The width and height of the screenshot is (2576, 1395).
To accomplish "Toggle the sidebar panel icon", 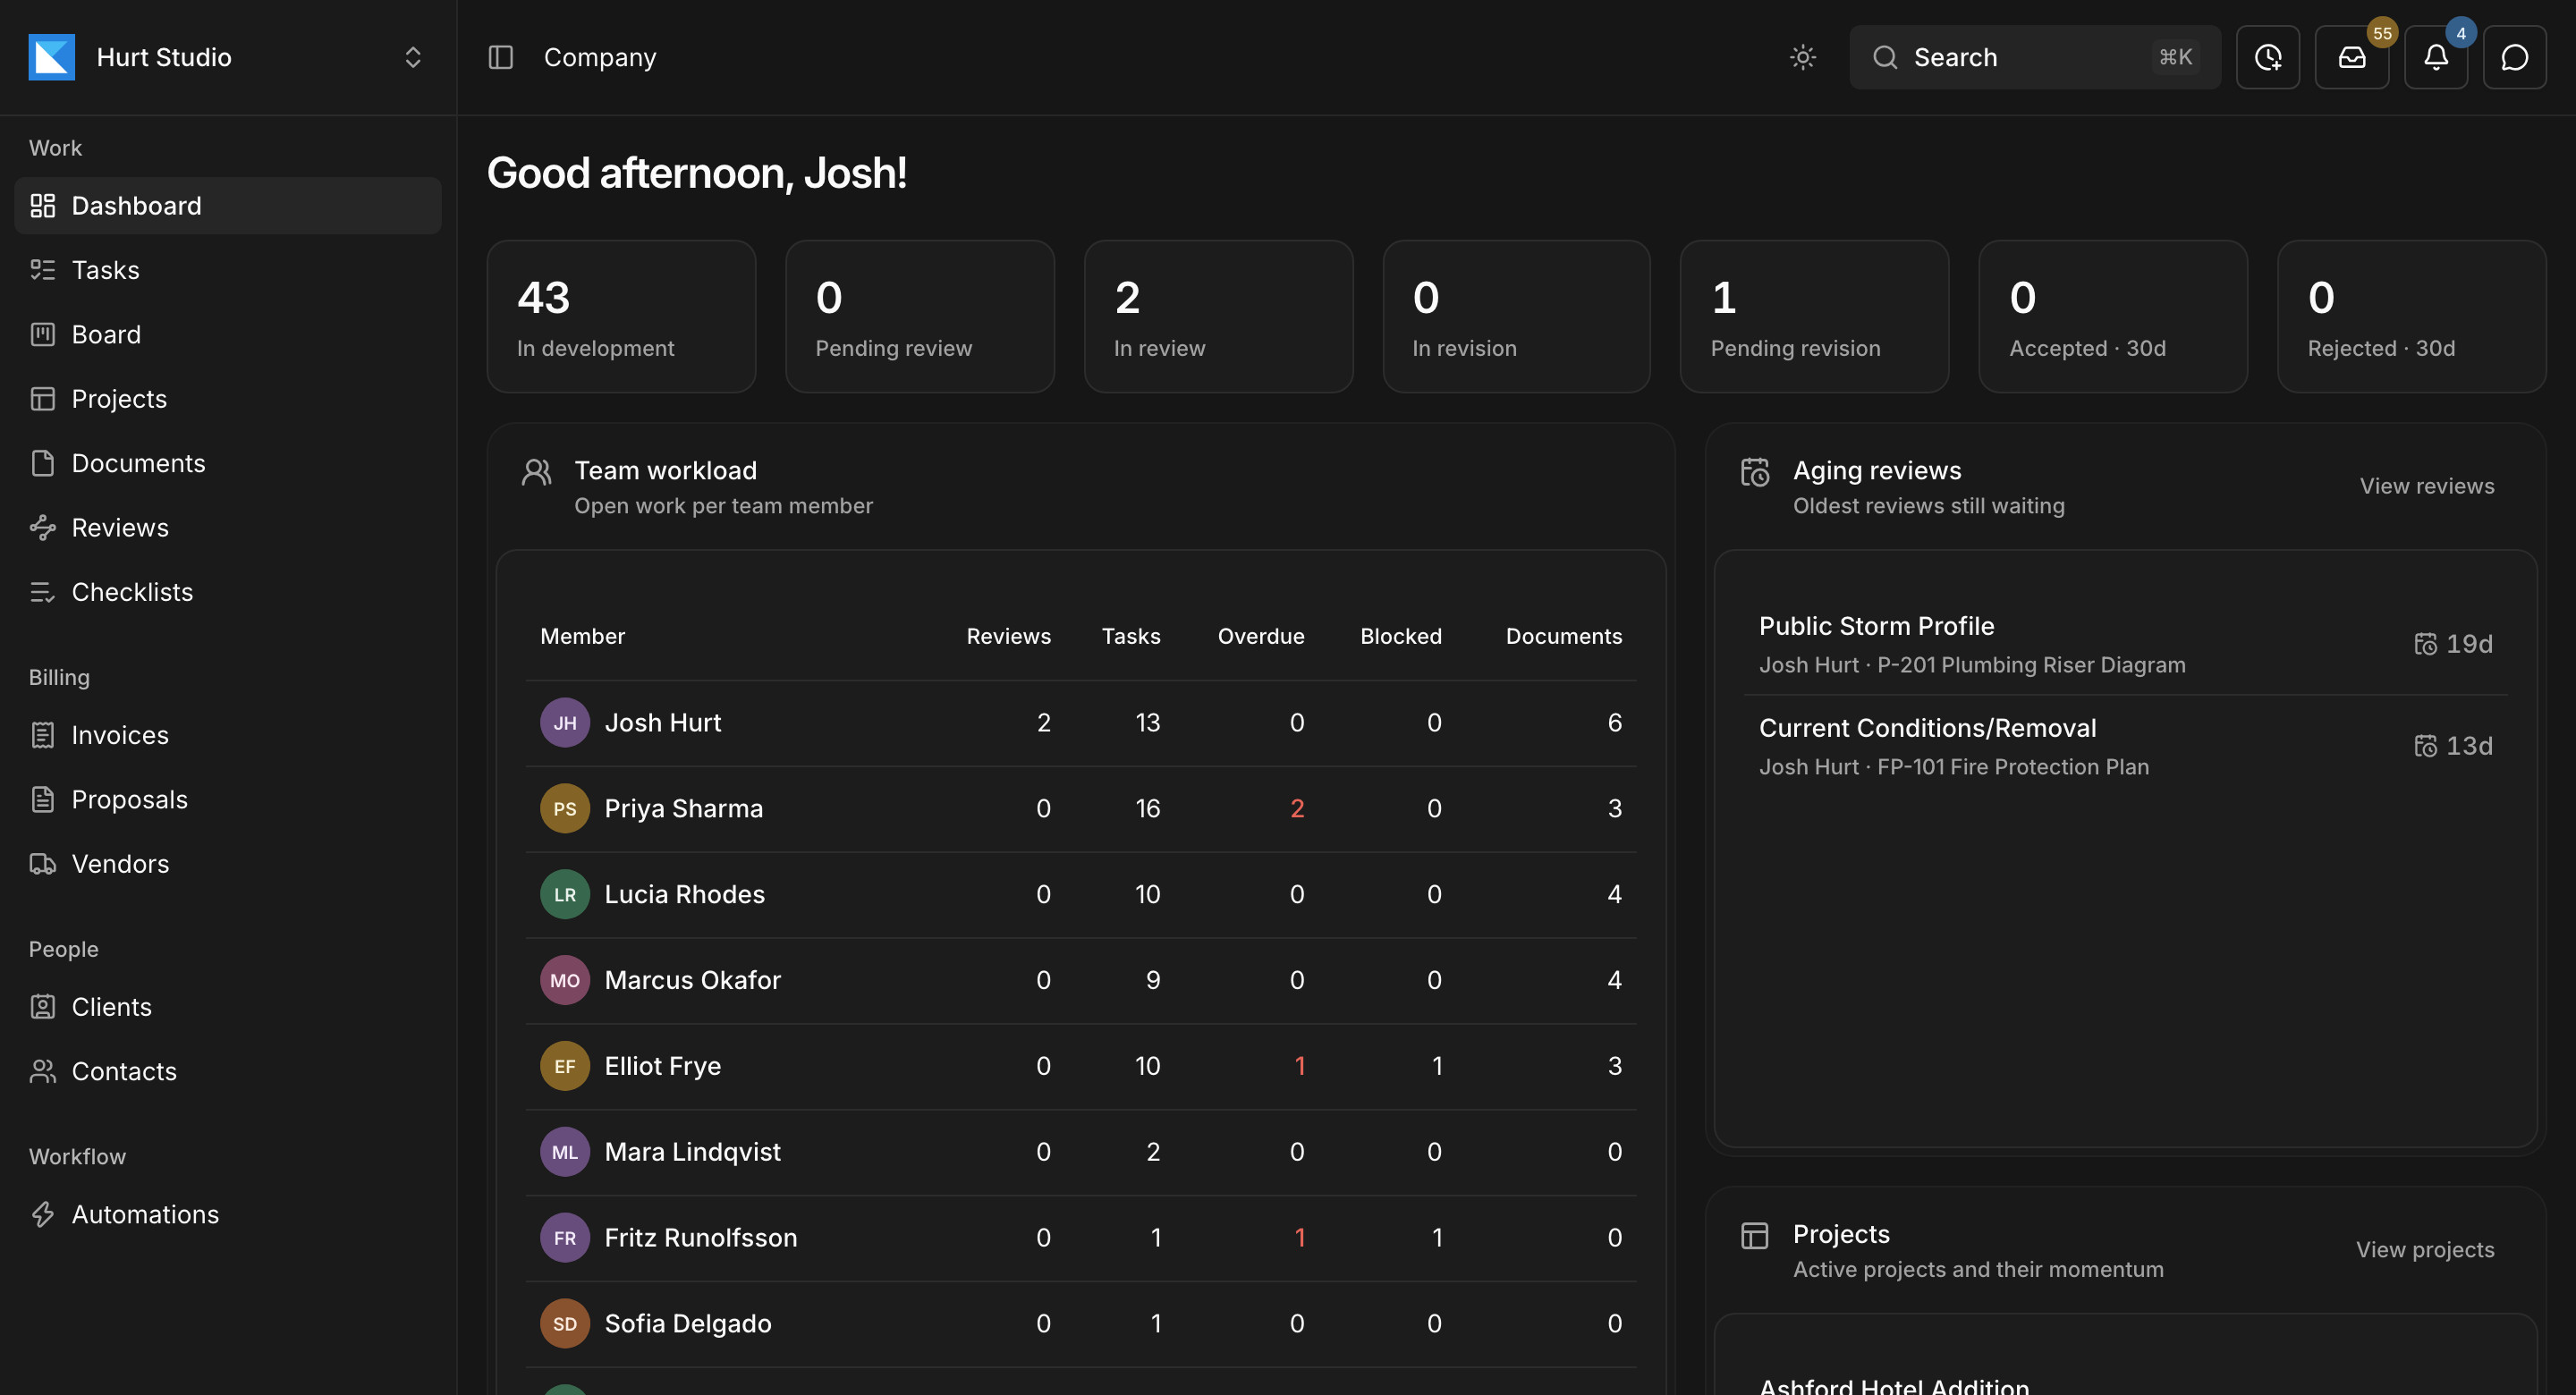I will coord(500,57).
